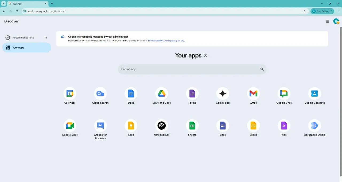Start the Google Meet app
The image size is (342, 182).
click(70, 128)
